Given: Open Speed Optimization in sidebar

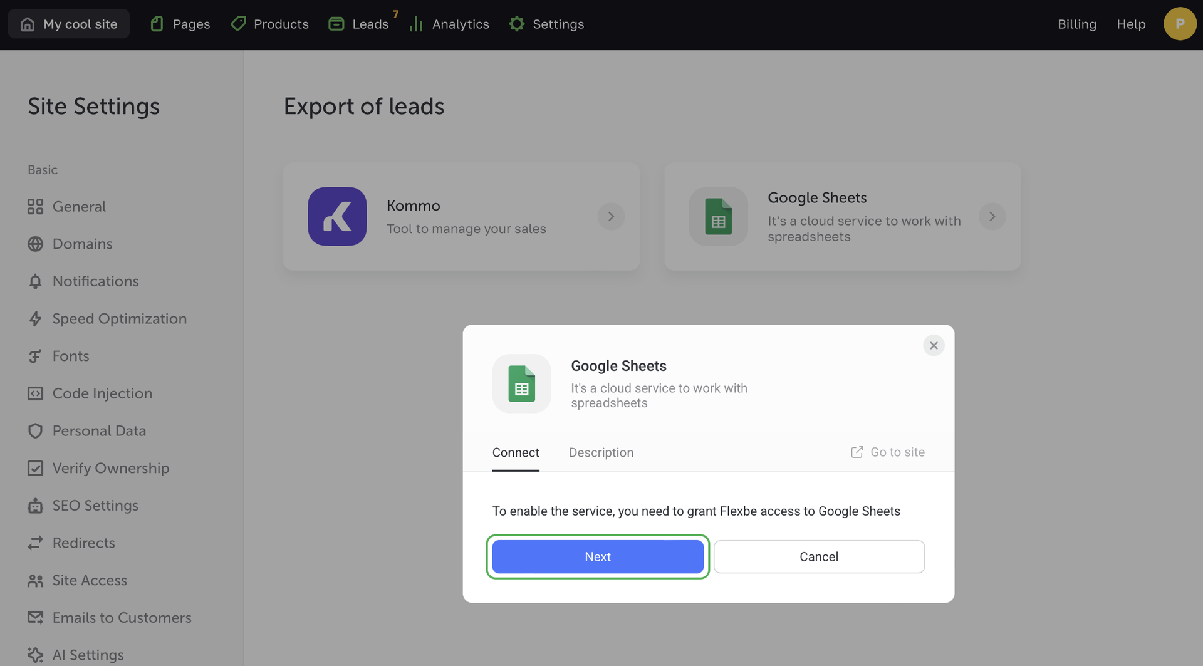Looking at the screenshot, I should click(x=119, y=319).
